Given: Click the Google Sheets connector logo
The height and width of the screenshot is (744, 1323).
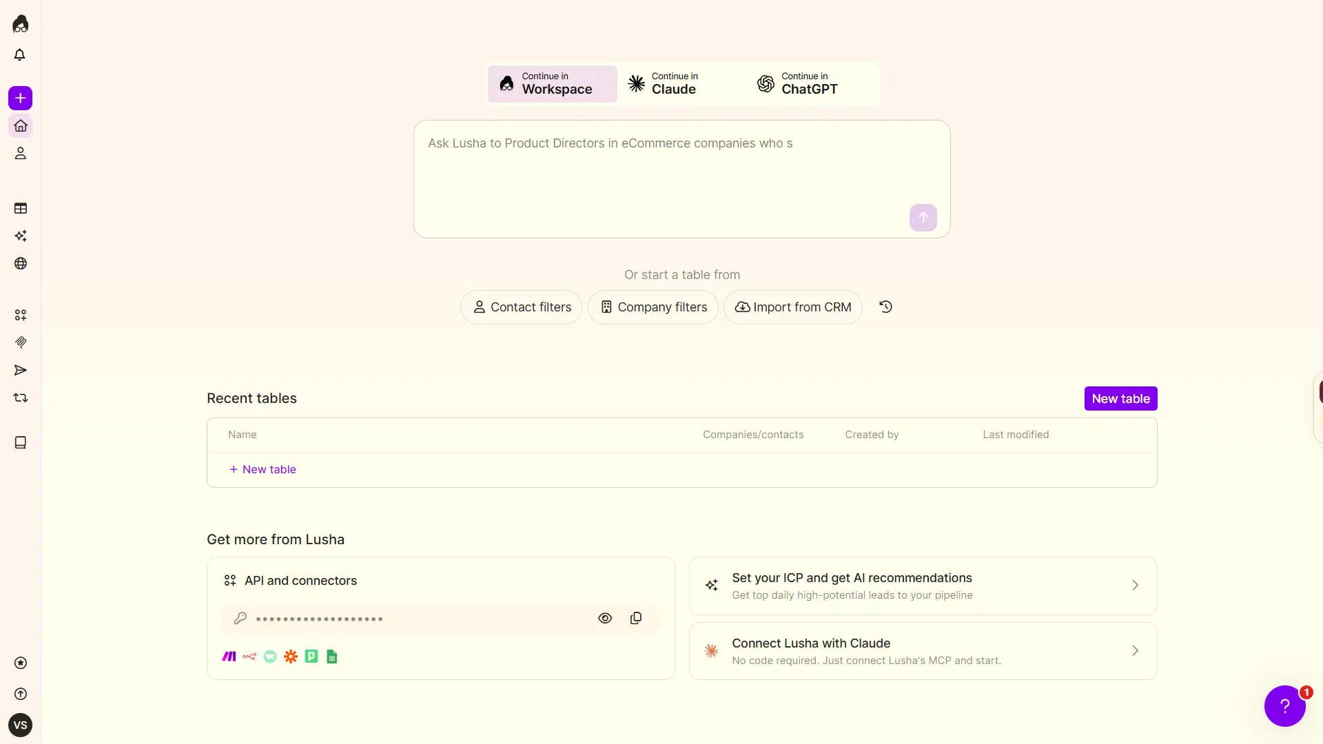Looking at the screenshot, I should 332,657.
